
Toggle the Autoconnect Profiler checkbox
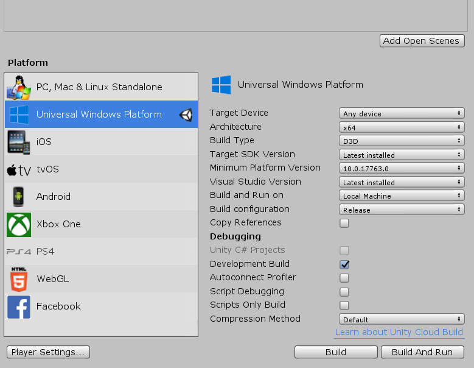(x=344, y=278)
